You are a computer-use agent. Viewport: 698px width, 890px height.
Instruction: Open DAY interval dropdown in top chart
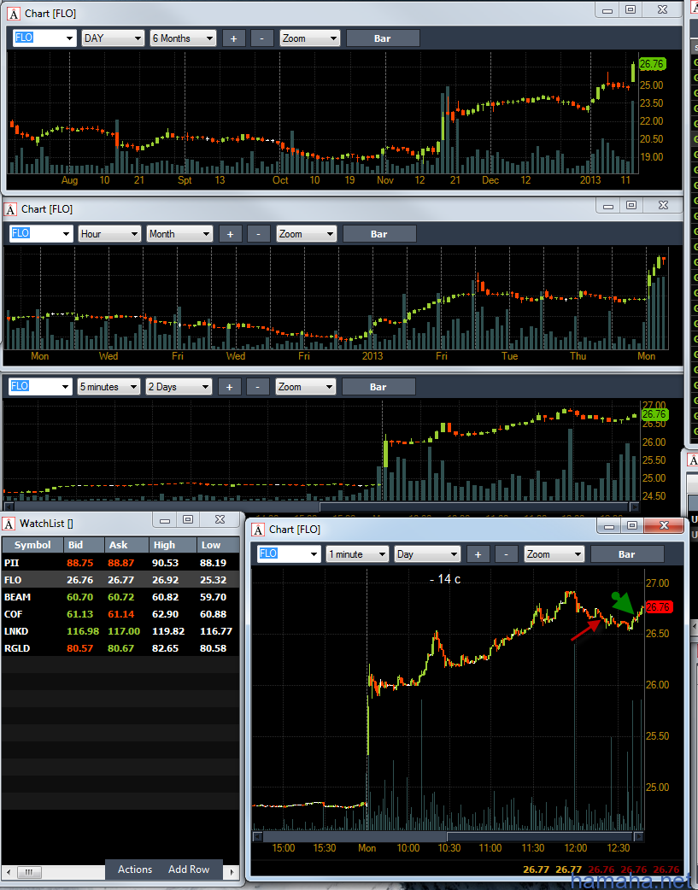point(113,38)
